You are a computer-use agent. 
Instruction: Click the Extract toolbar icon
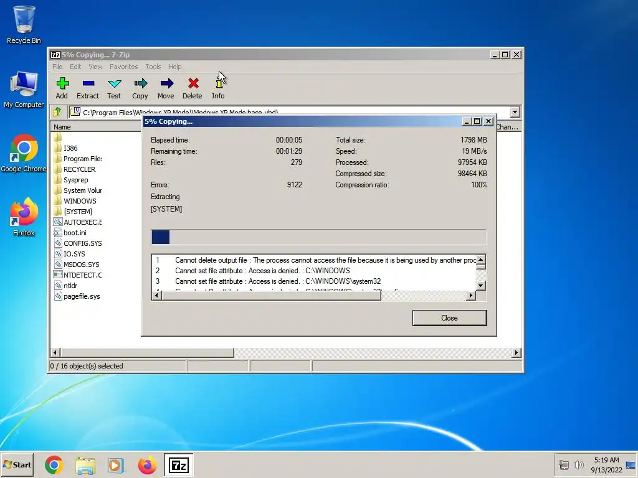tap(88, 88)
